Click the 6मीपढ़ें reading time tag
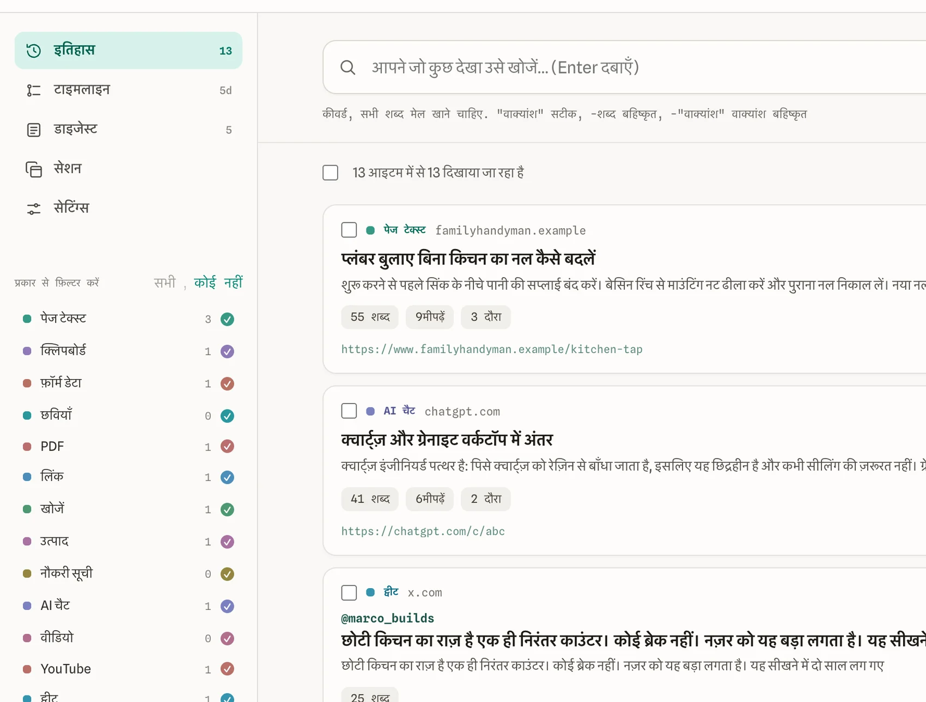 tap(430, 499)
